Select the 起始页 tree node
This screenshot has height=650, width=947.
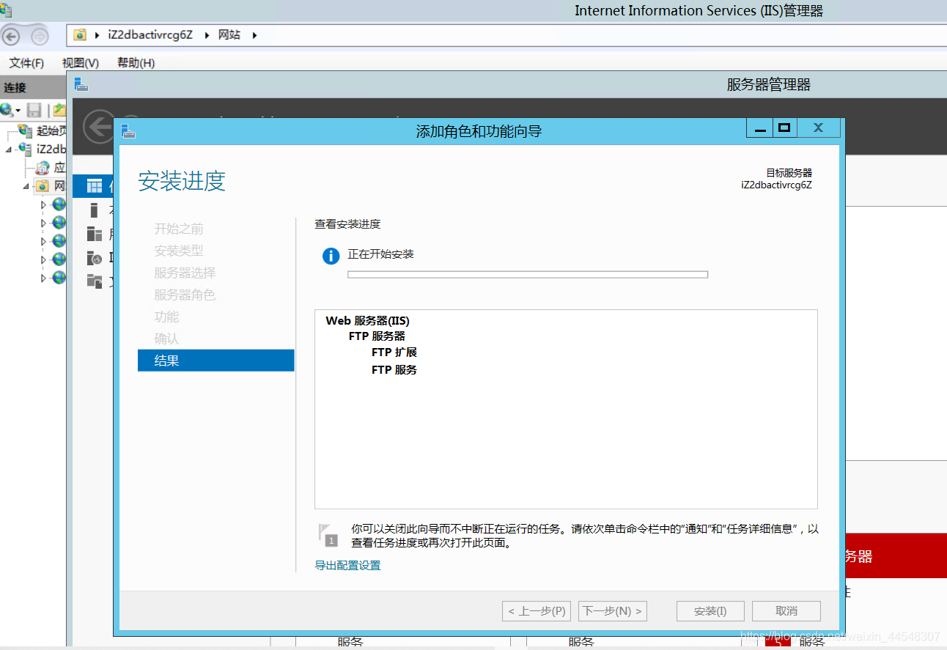pyautogui.click(x=51, y=130)
